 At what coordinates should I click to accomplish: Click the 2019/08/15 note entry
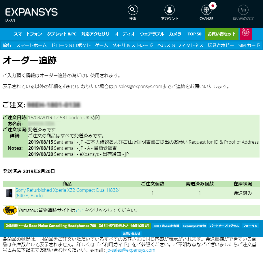point(143,142)
